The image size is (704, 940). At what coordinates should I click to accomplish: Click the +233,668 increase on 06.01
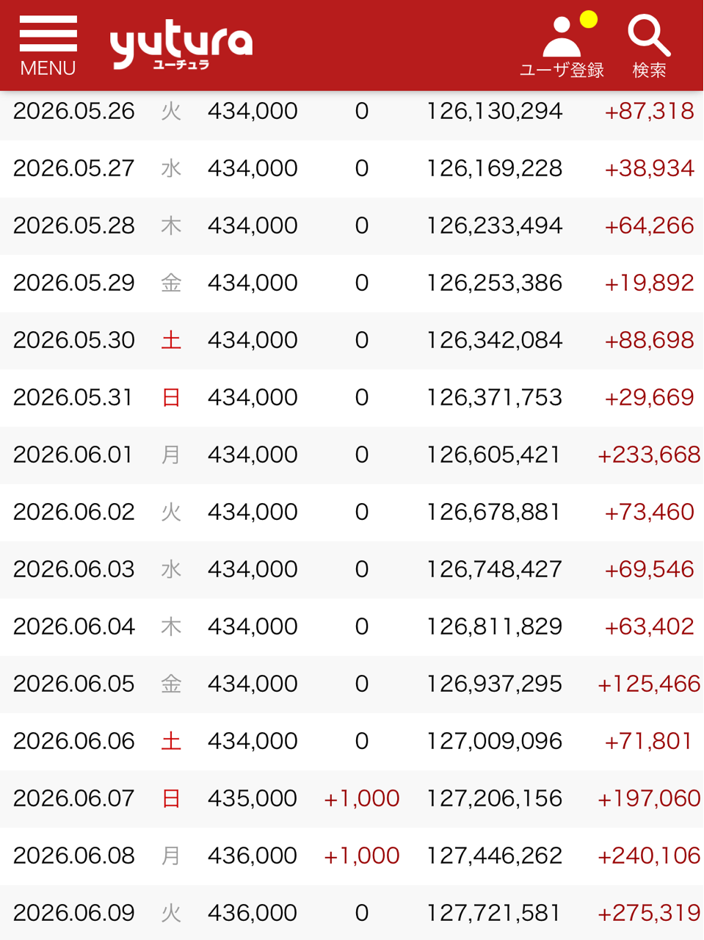point(649,455)
